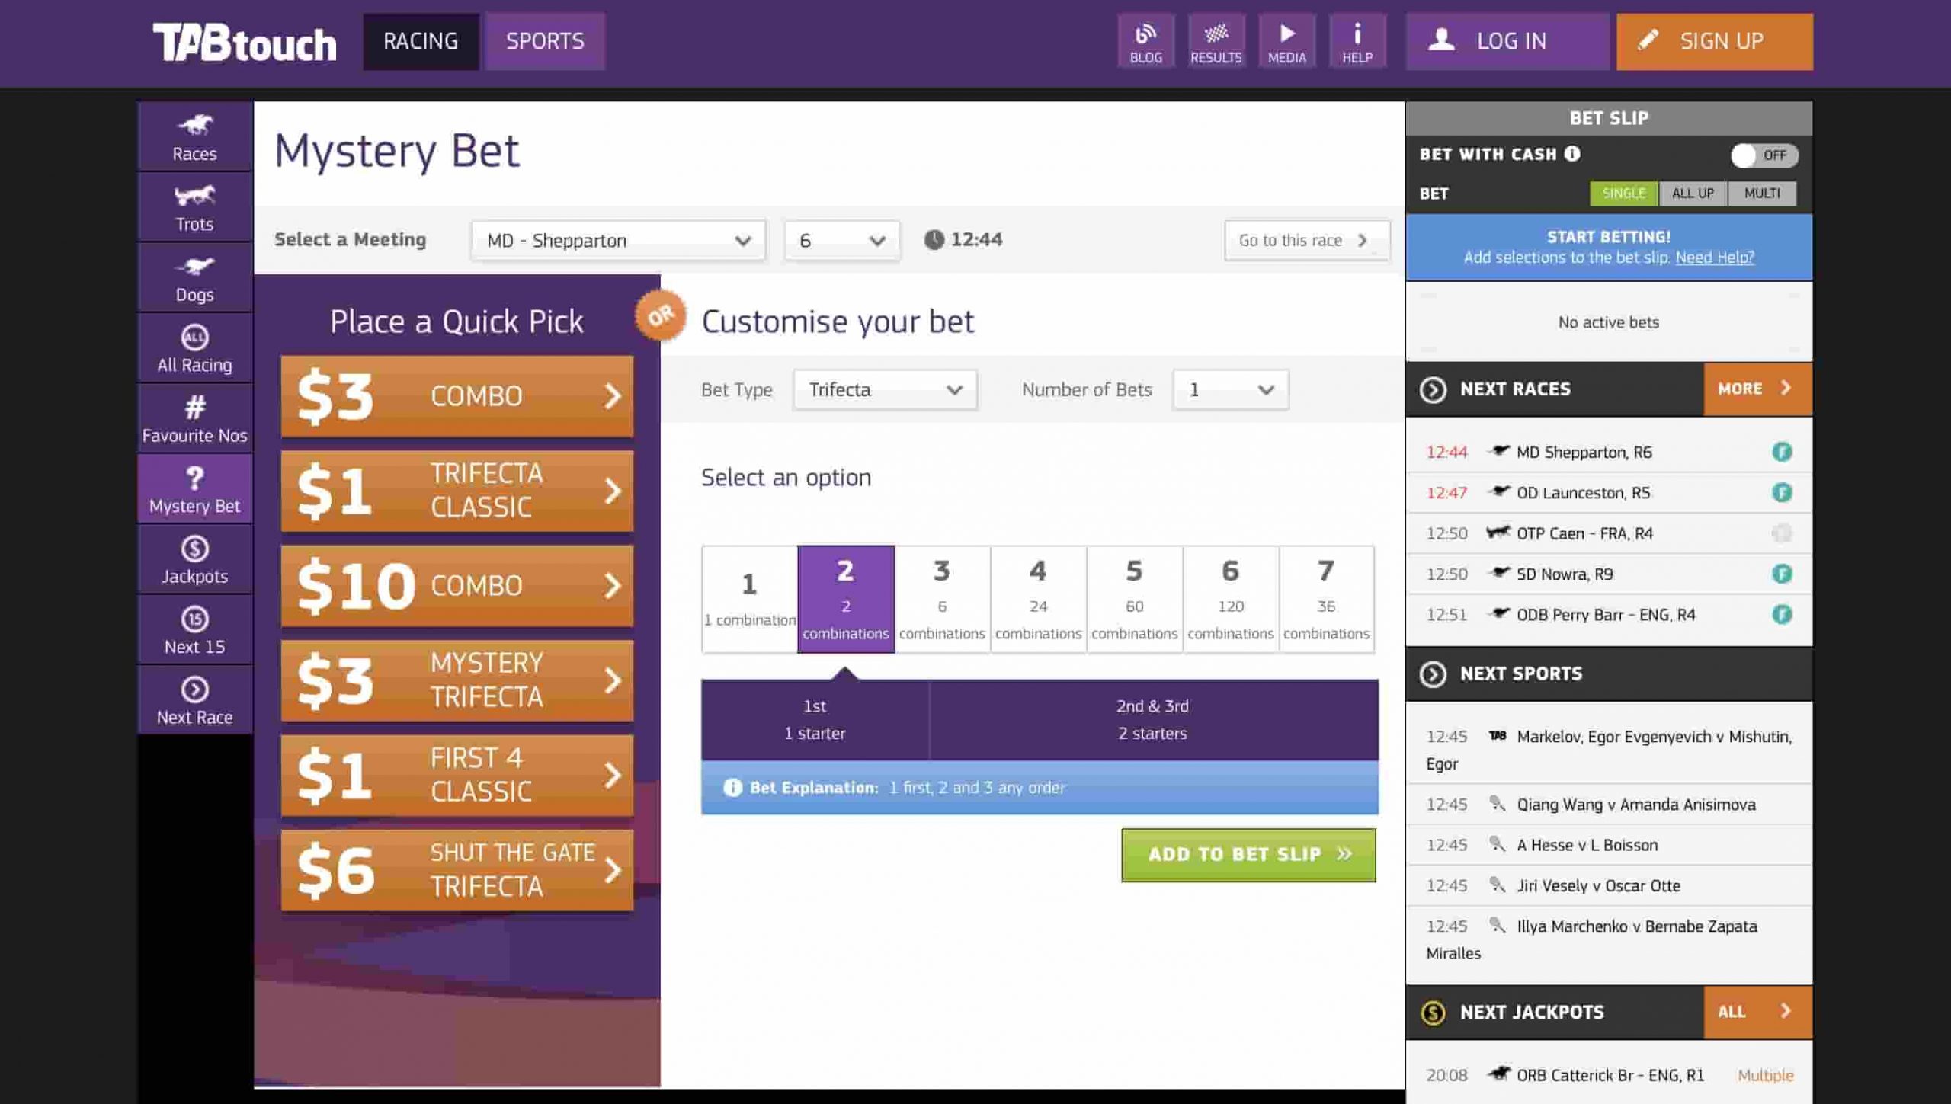Click the fixed odds icon for SD Nowra R9
This screenshot has width=1951, height=1104.
click(x=1781, y=574)
